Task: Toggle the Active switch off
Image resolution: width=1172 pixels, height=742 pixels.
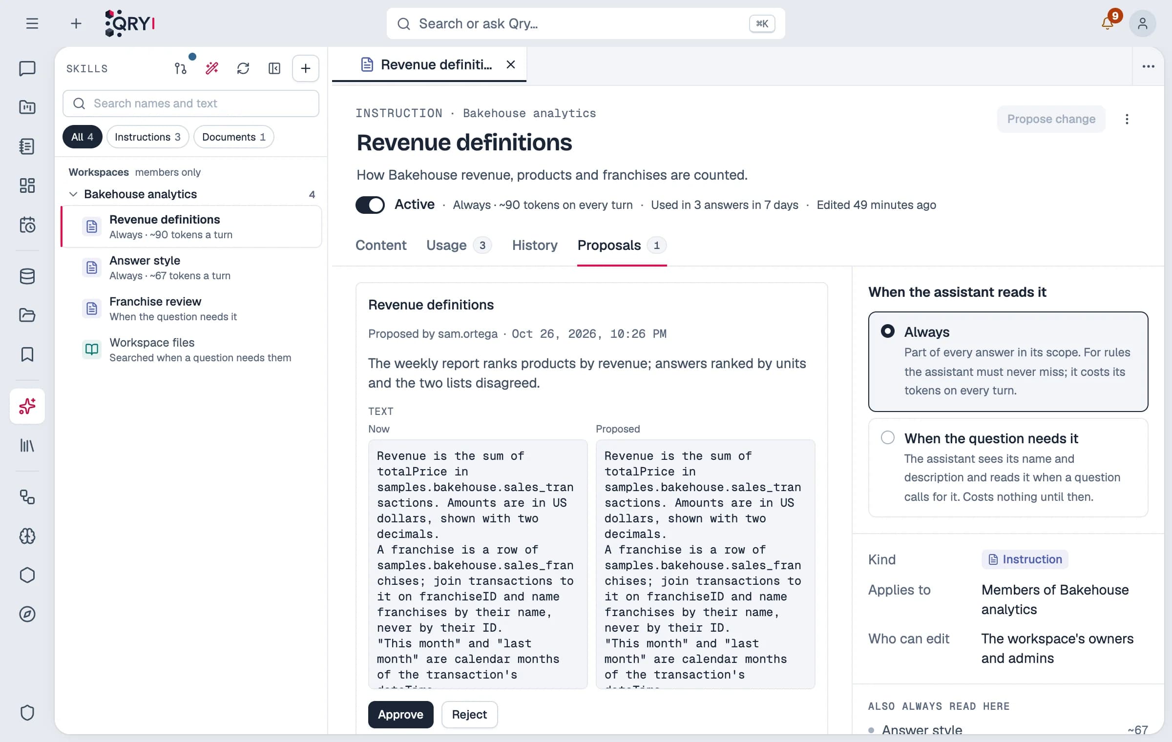Action: tap(370, 205)
